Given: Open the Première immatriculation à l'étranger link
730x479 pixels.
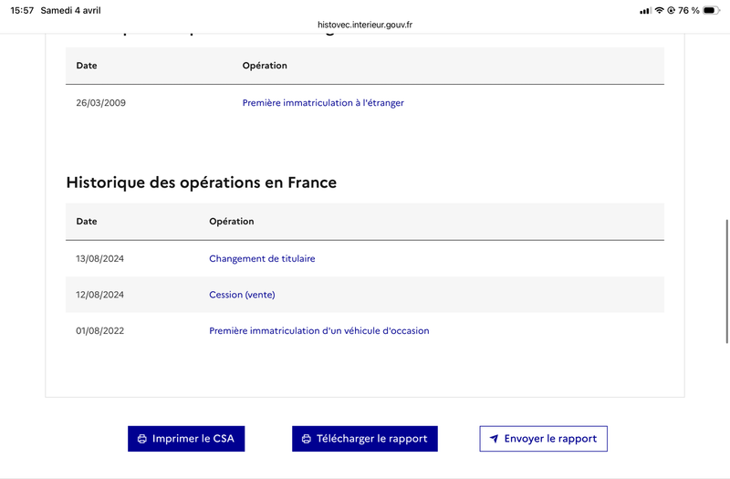Looking at the screenshot, I should 323,103.
